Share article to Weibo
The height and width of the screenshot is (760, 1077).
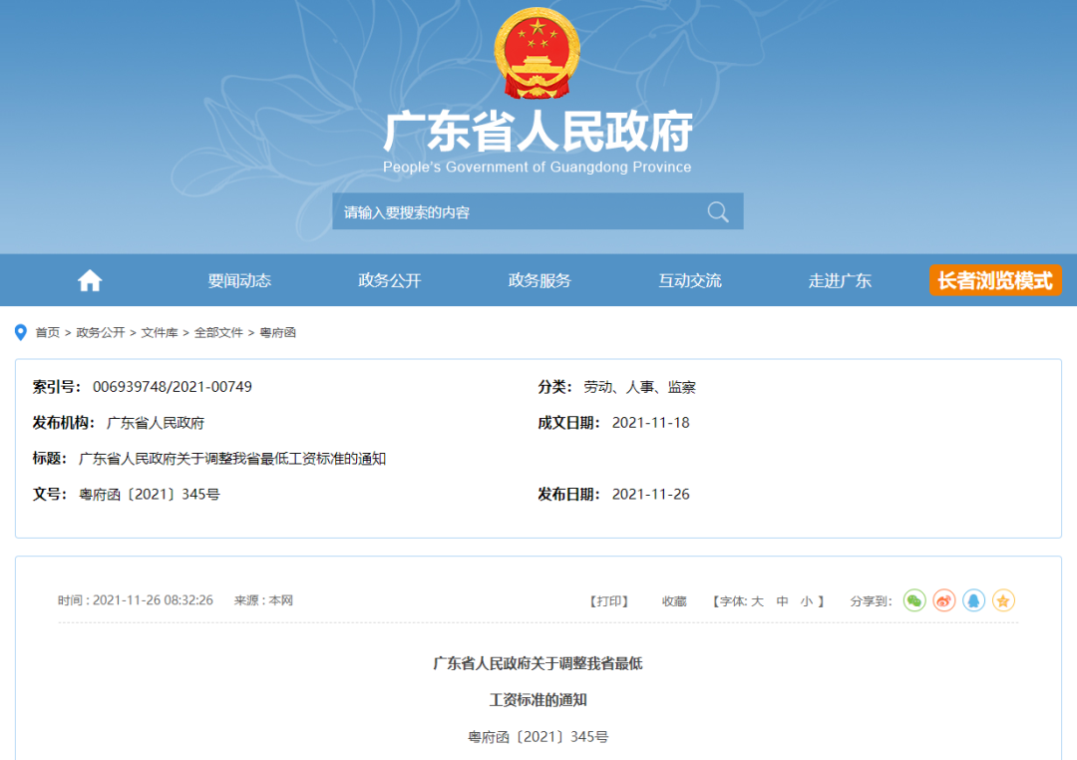coord(943,600)
